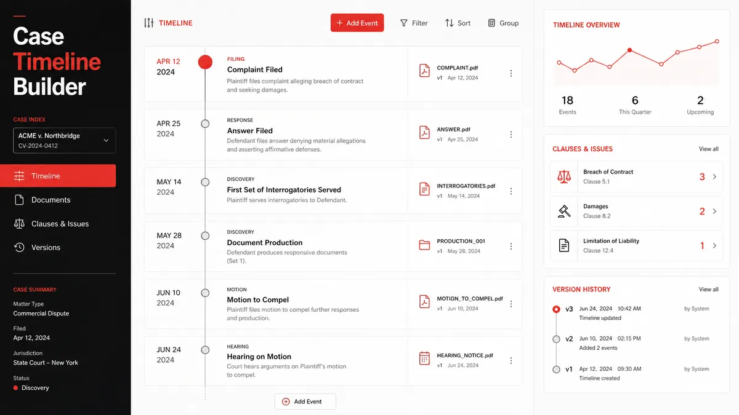Image resolution: width=739 pixels, height=415 pixels.
Task: Select the Apr 12 red timeline marker
Action: pos(205,61)
